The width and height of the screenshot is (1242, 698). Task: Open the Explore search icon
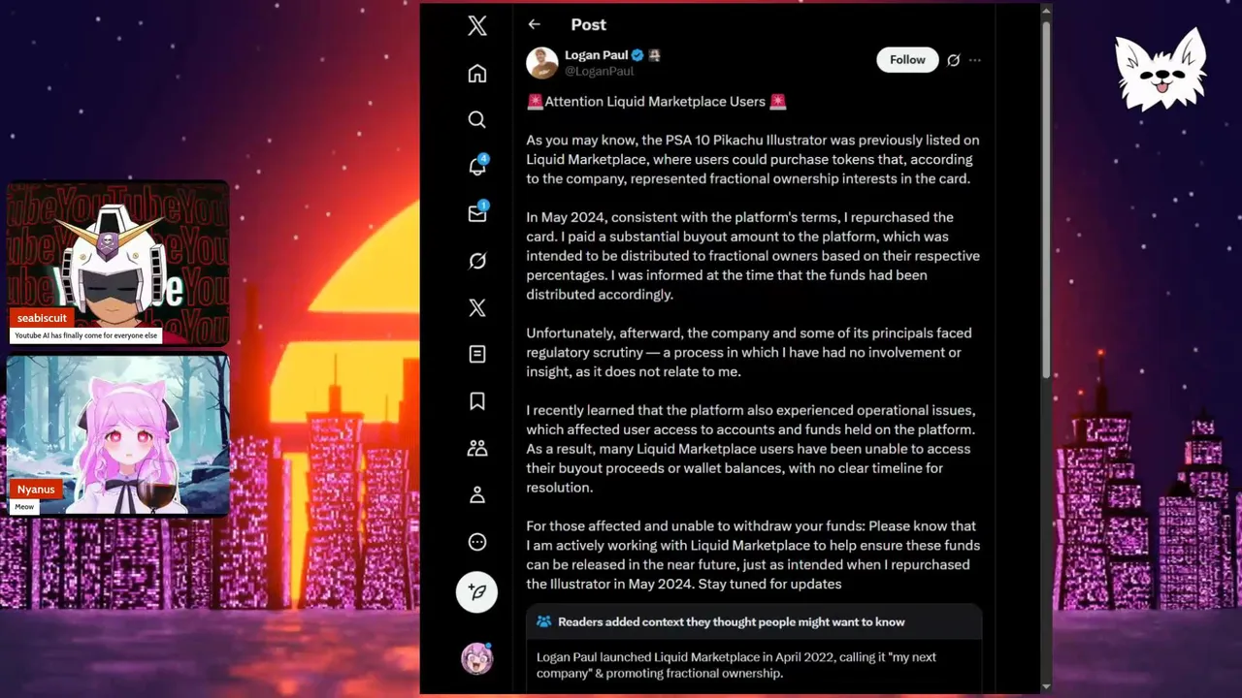[x=476, y=119]
